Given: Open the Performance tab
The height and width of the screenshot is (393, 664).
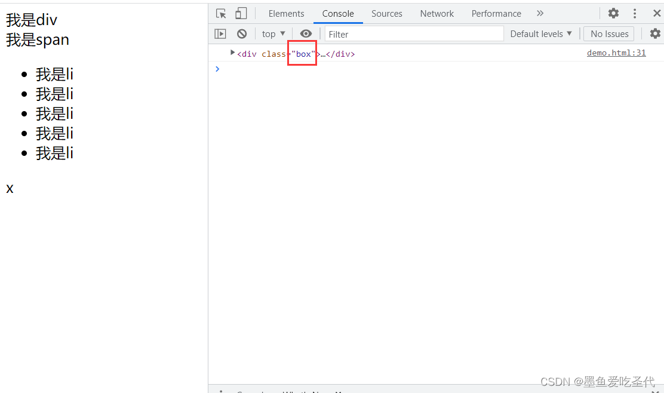Looking at the screenshot, I should coord(496,14).
